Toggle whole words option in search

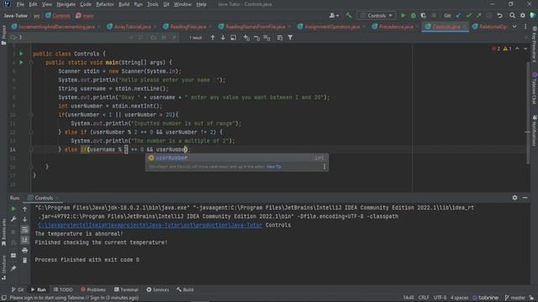(164, 37)
